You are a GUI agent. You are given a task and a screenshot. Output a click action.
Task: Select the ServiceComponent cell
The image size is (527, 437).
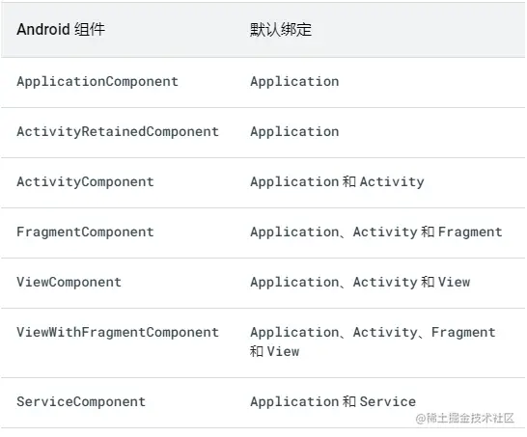(81, 401)
